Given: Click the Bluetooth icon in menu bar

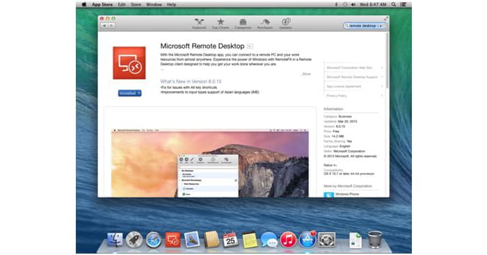Looking at the screenshot, I should (x=336, y=4).
